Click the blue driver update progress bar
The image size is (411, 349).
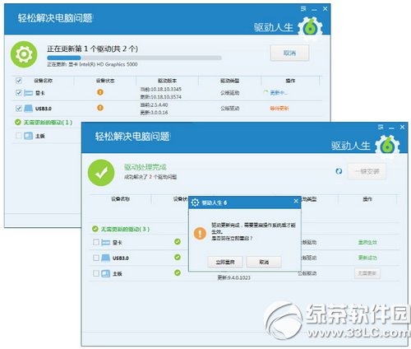click(x=134, y=58)
